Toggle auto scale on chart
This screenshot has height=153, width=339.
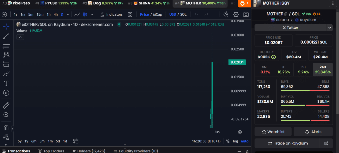[245, 141]
